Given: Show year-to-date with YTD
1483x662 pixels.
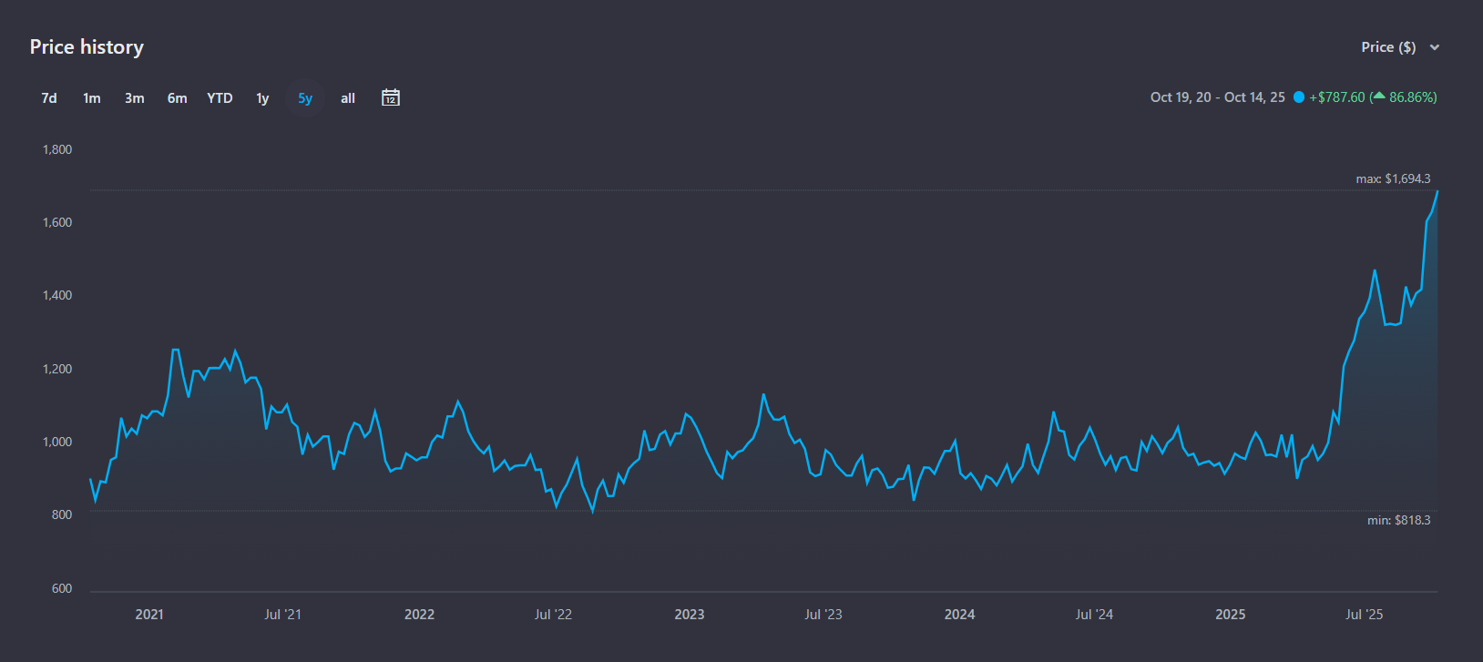Looking at the screenshot, I should pos(220,98).
